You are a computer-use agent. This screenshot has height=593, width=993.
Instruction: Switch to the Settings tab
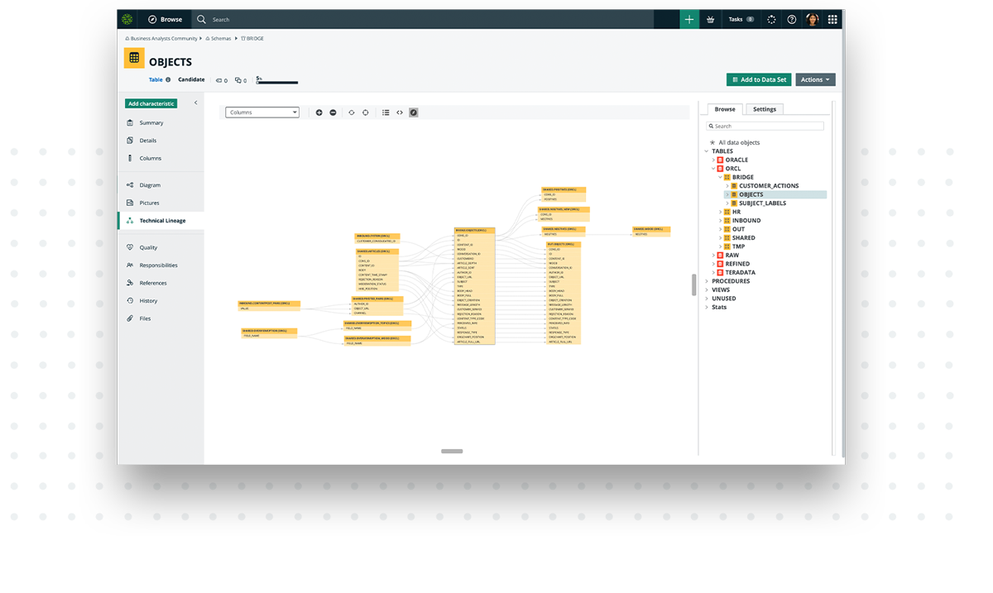coord(764,108)
